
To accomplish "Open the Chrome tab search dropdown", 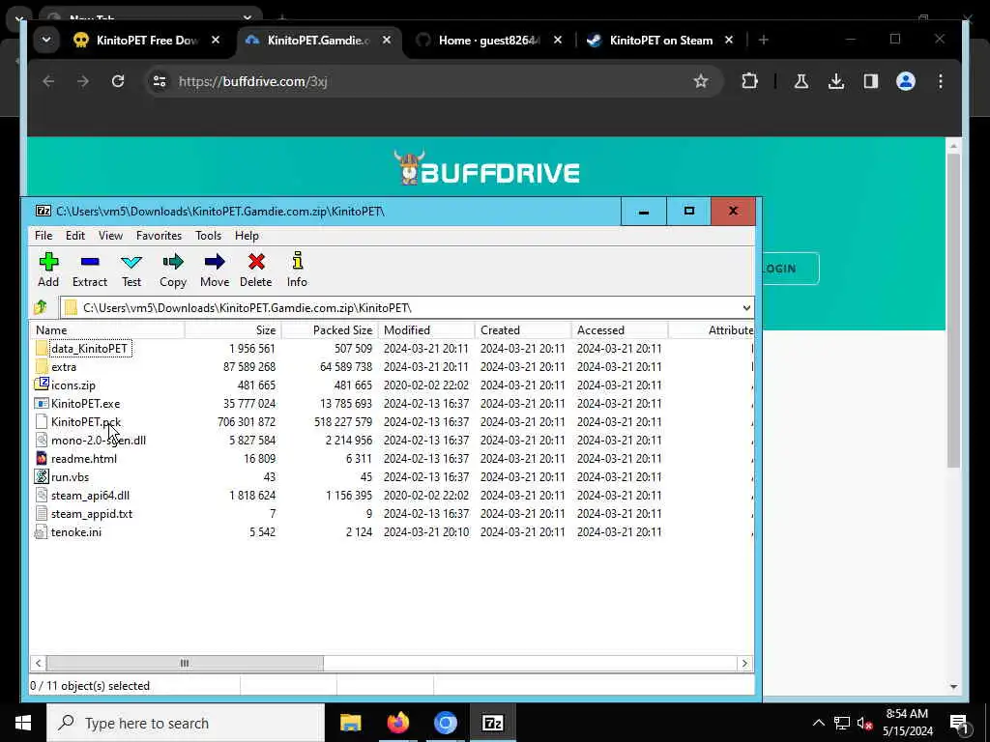I will 46,40.
